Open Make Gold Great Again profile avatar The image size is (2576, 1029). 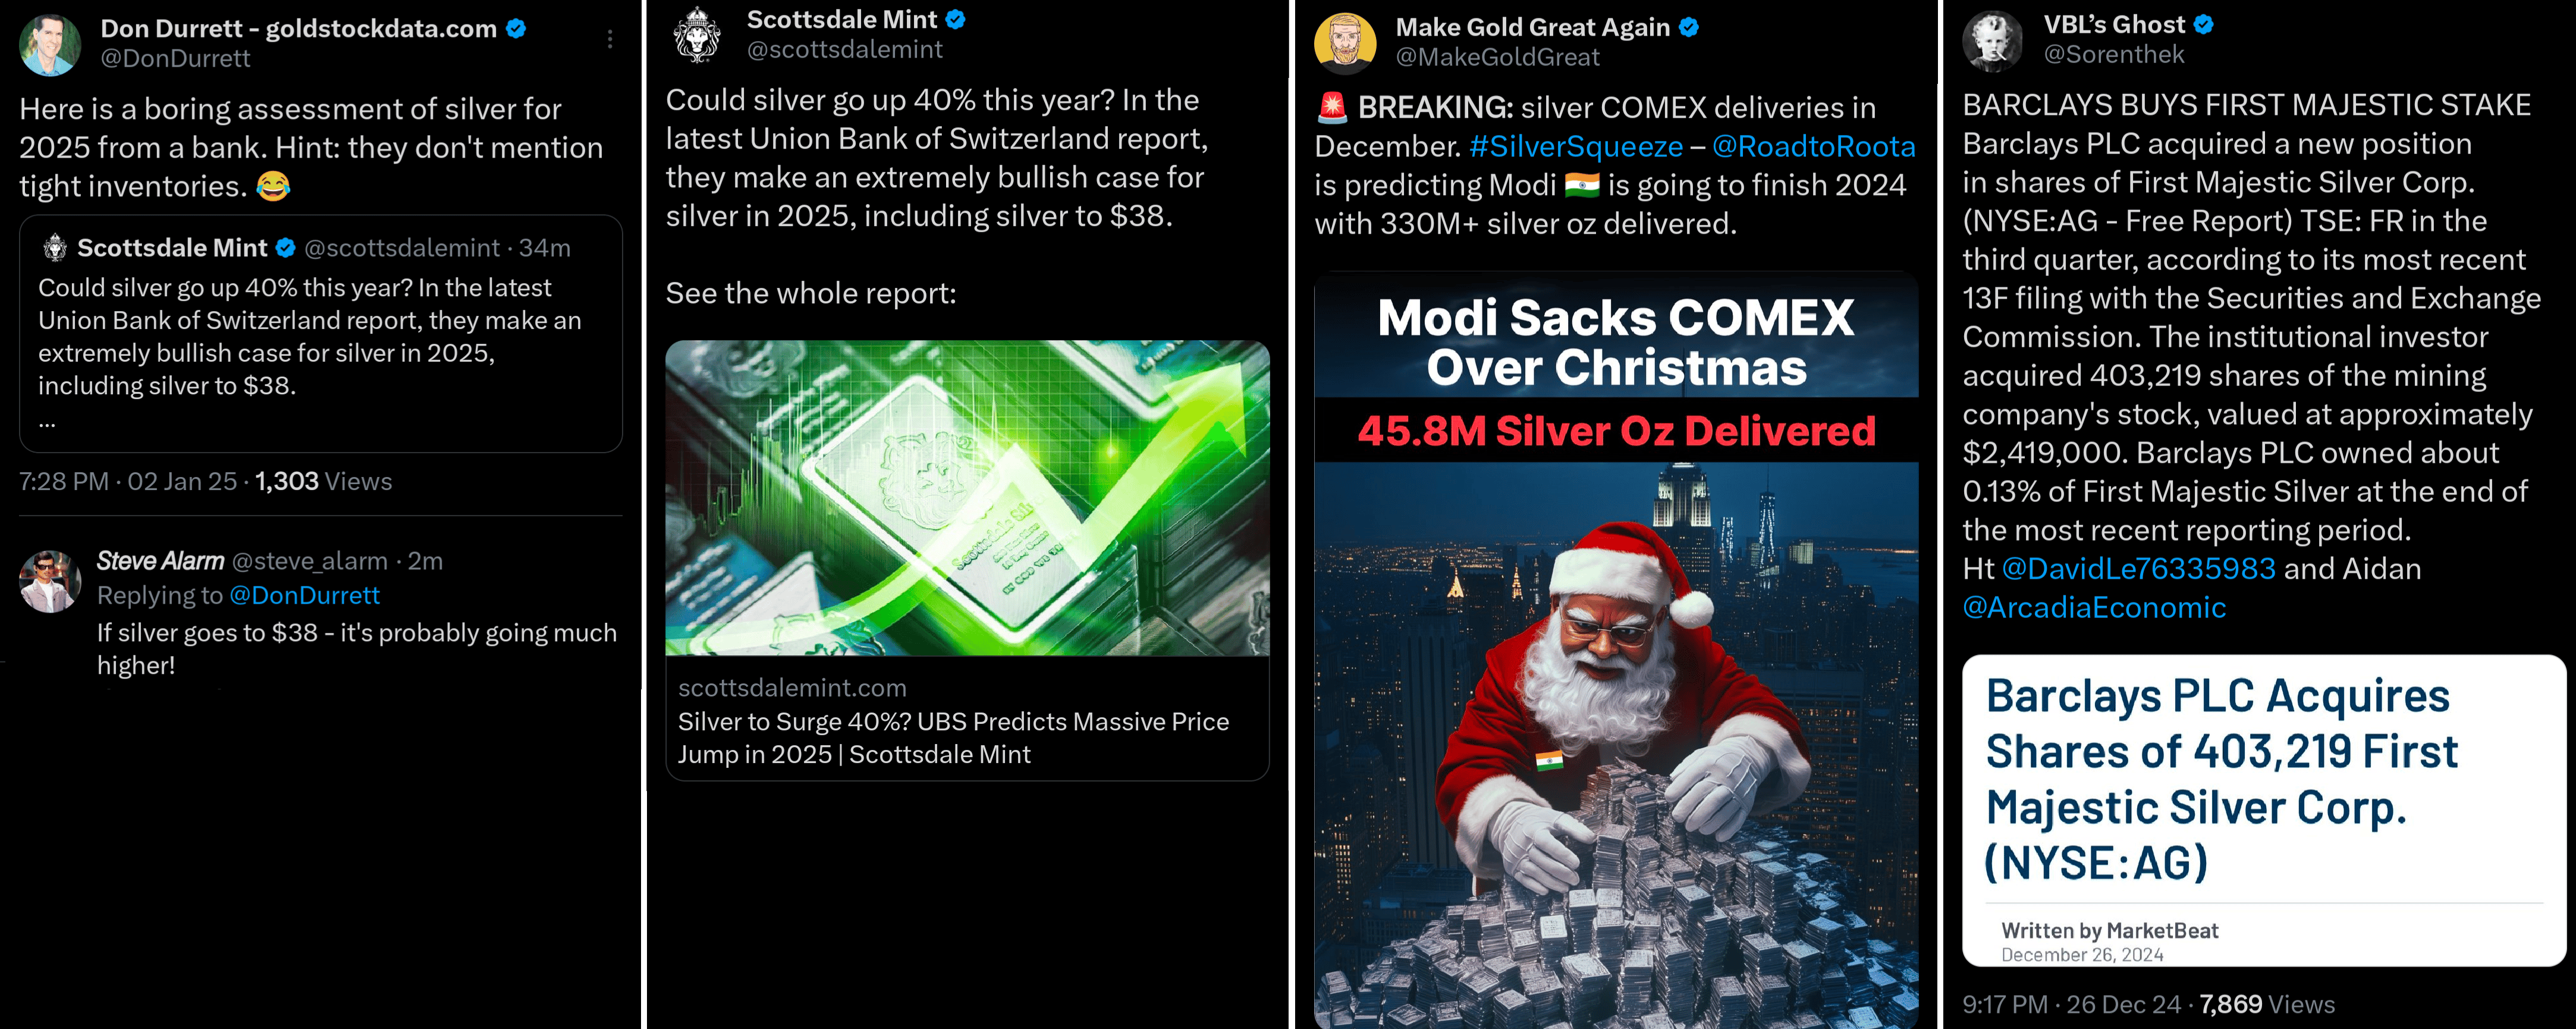[1345, 43]
